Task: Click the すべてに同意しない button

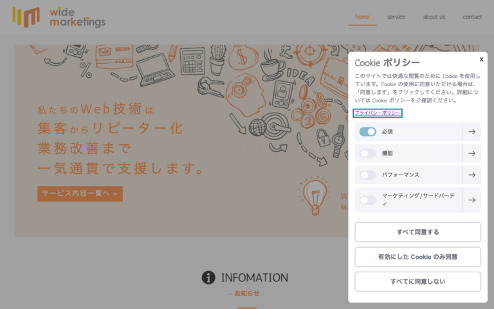Action: point(417,281)
